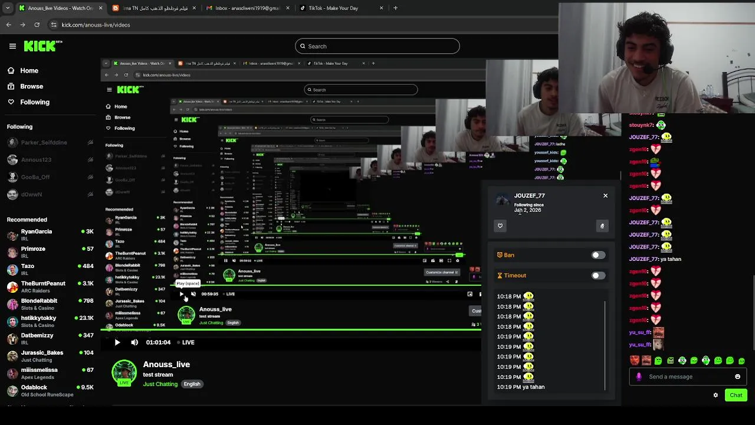Screen dimensions: 755x425
Task: Click the mute-user icon on JOUZEF_77 card
Action: 602,225
